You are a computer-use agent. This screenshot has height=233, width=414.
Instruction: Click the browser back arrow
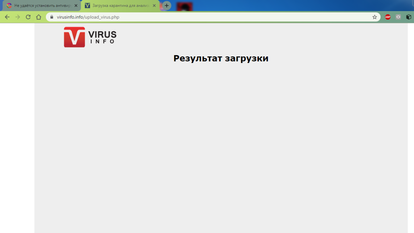7,17
